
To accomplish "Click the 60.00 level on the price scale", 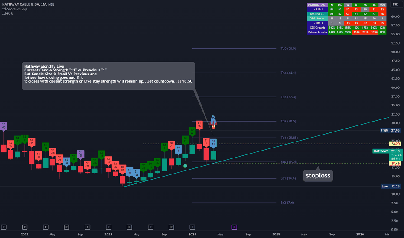I will tap(395, 16).
